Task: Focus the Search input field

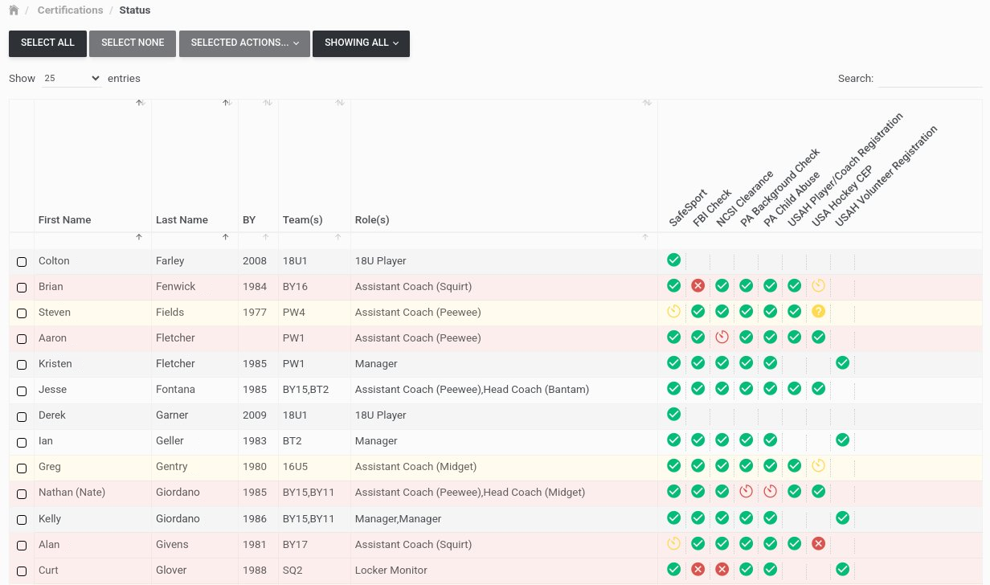Action: (930, 79)
